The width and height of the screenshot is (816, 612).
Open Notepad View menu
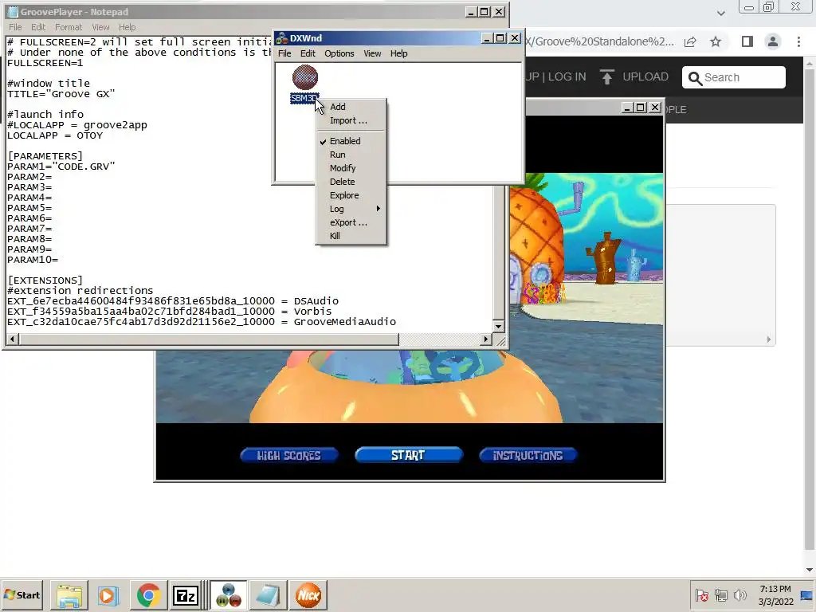coord(100,27)
